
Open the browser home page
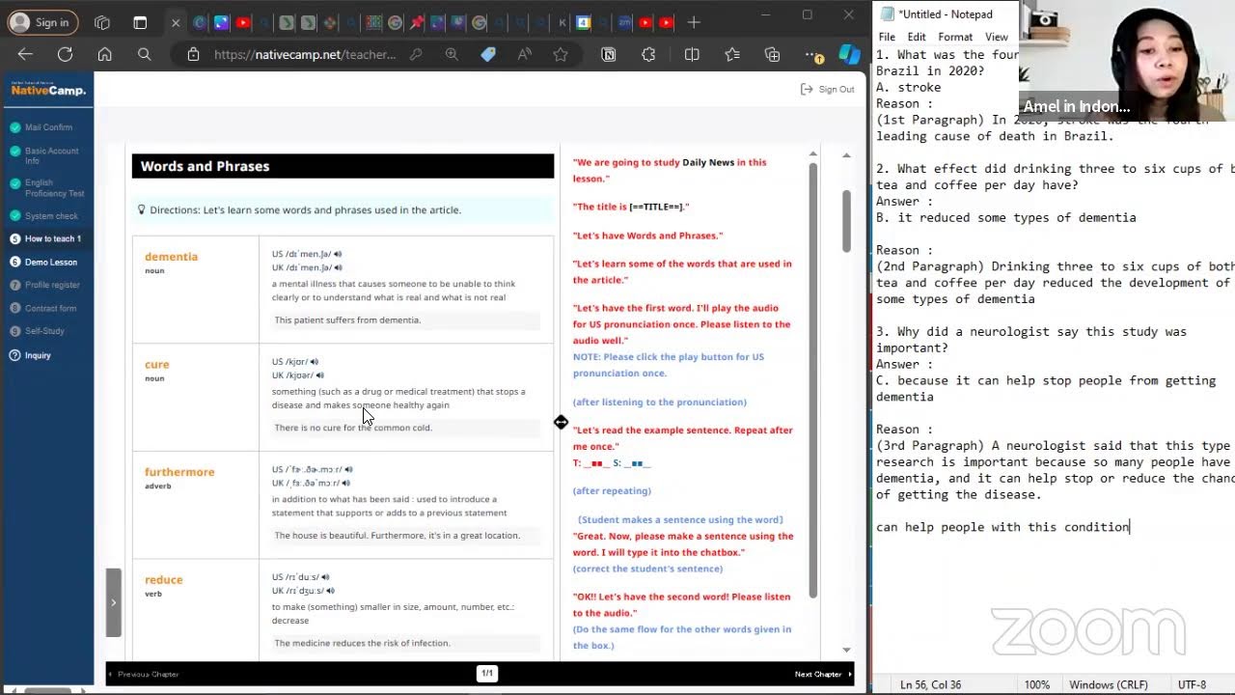(x=104, y=54)
